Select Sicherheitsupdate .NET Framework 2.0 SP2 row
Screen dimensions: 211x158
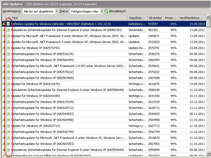pyautogui.click(x=69, y=66)
